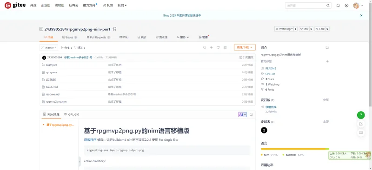Screen dimensions: 372x170
Task: Open the Wiki tab
Action: [124, 38]
